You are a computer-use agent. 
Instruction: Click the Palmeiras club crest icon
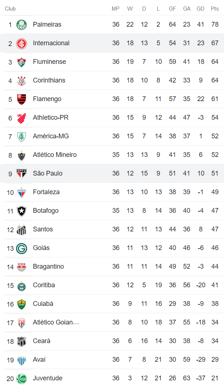(x=22, y=25)
